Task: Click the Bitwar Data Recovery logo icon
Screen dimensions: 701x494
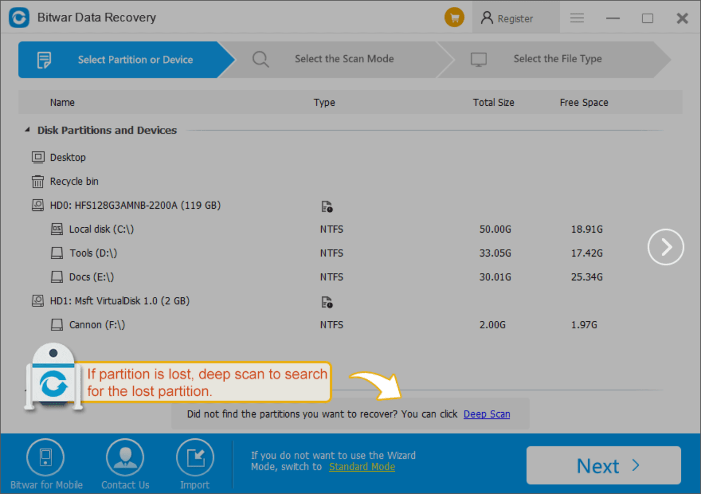Action: tap(19, 17)
